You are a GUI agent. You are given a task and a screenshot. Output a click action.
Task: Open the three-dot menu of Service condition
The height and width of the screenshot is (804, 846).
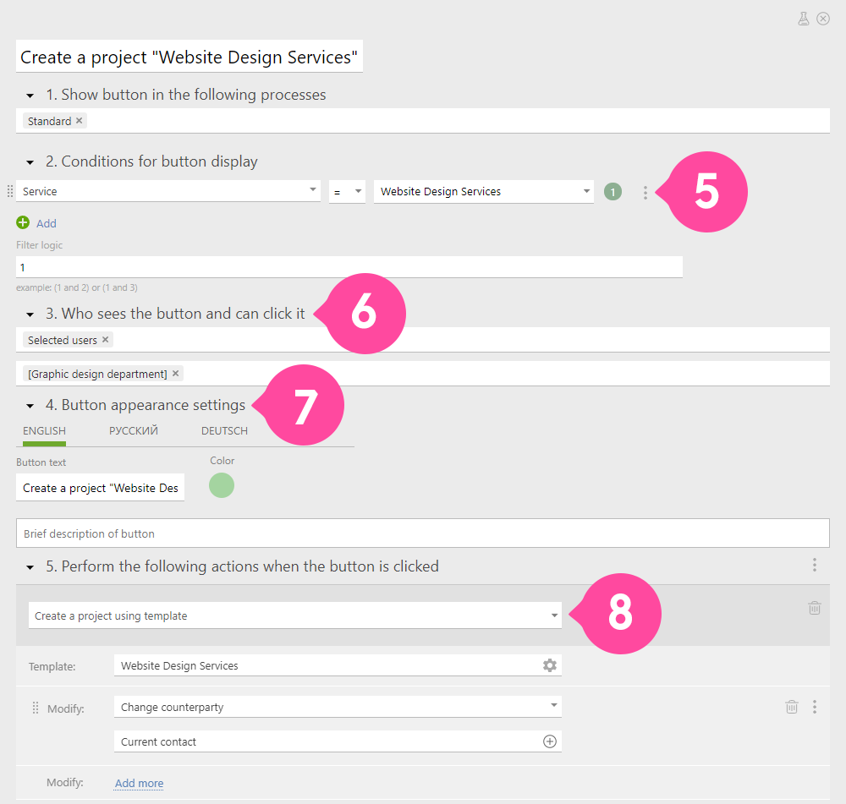[x=645, y=193]
